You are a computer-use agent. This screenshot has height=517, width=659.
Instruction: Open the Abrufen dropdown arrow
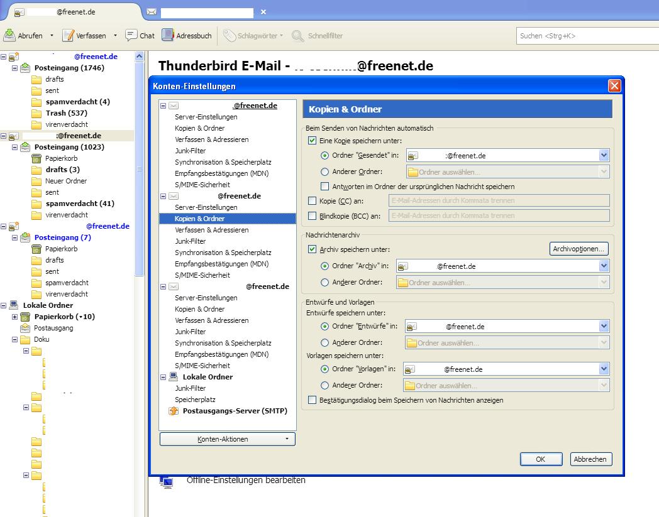pos(52,35)
